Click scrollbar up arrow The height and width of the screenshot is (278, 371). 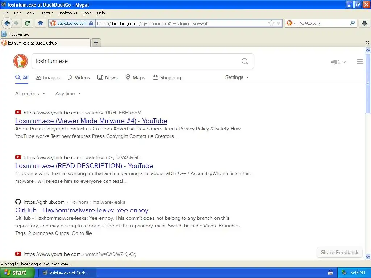point(368,50)
